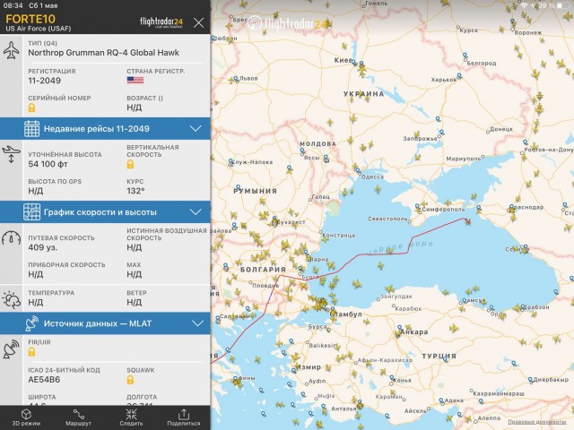The width and height of the screenshot is (574, 430).
Task: Click ICAO code AE54B6
Action: [x=44, y=380]
